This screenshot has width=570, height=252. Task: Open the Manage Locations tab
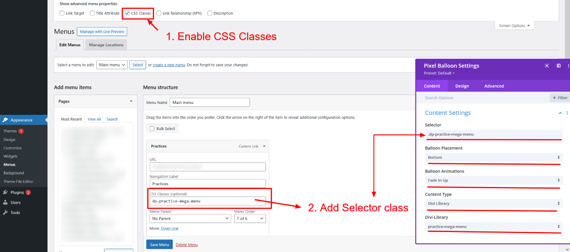click(106, 45)
